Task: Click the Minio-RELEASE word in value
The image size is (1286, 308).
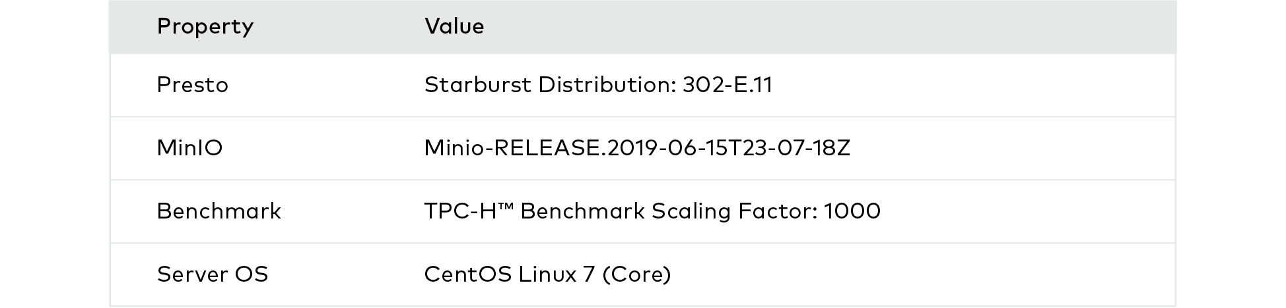Action: 512,148
